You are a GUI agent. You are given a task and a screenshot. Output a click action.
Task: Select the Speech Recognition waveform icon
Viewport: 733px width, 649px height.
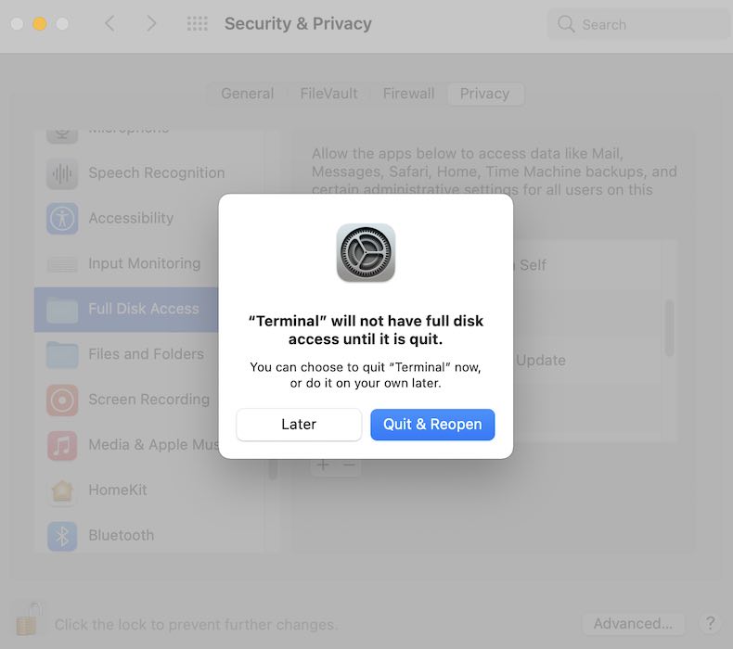(x=62, y=173)
